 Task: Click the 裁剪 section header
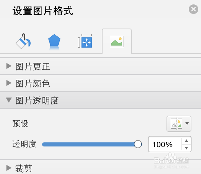pos(100,167)
